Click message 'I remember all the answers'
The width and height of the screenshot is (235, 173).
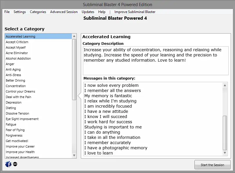(x=112, y=91)
